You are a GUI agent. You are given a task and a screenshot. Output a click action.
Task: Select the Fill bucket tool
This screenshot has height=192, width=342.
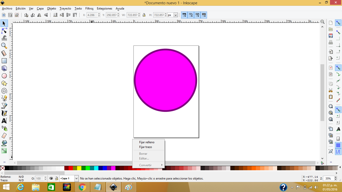(x=4, y=143)
